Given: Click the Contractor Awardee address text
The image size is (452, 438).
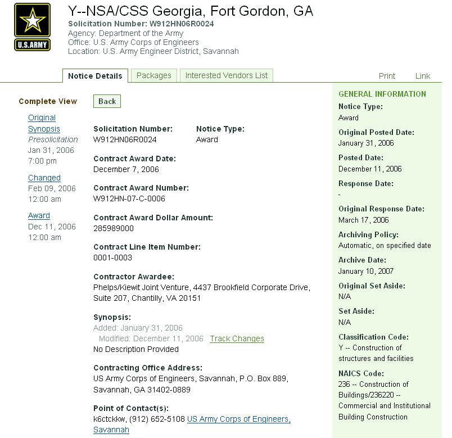Looking at the screenshot, I should [201, 292].
